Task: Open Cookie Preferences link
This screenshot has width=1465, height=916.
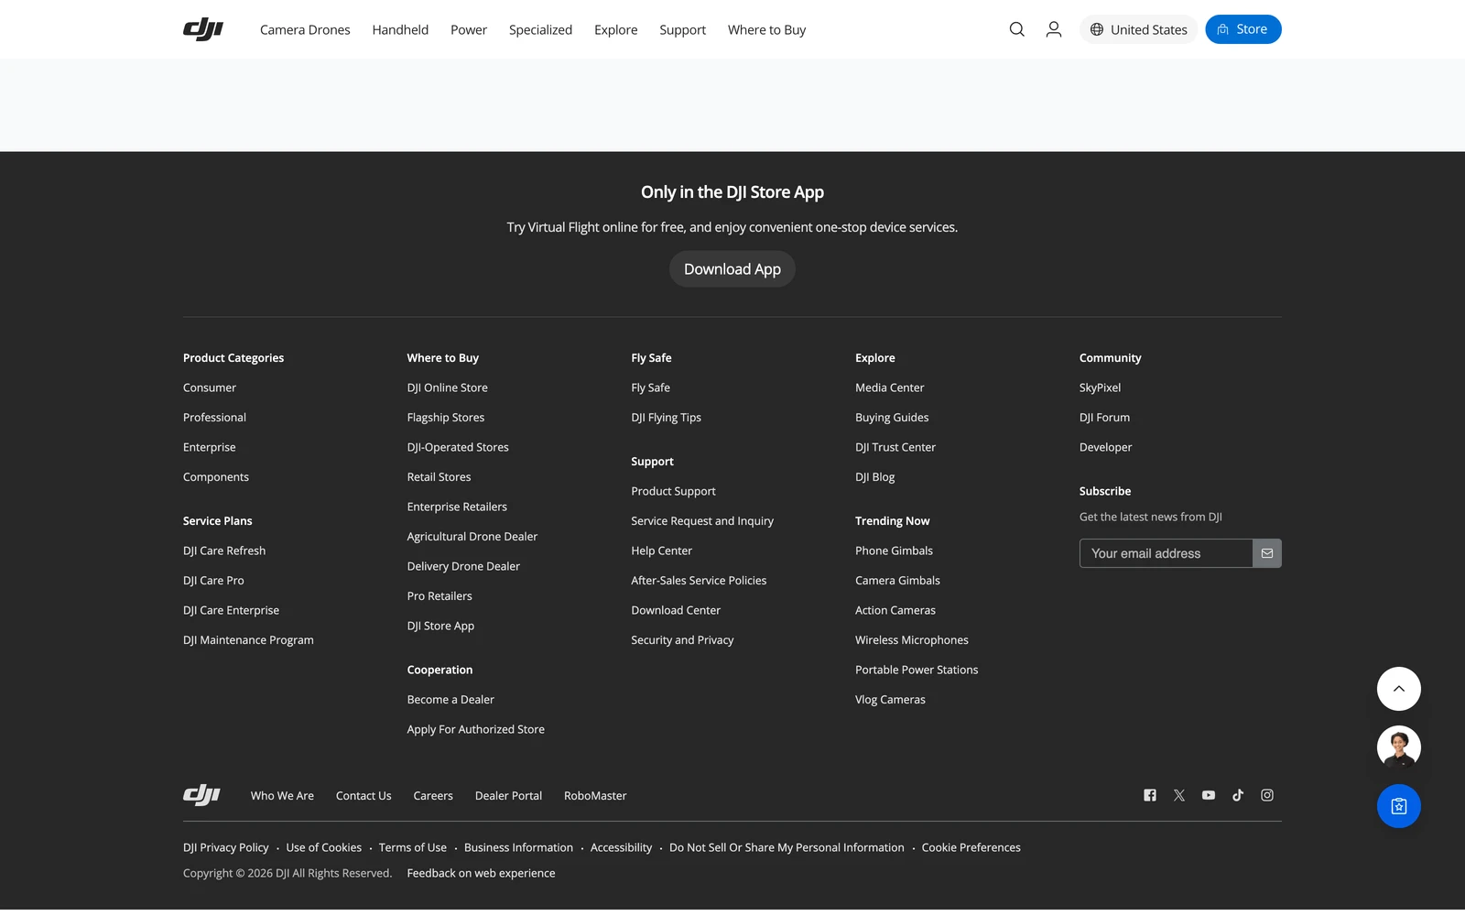Action: point(971,847)
